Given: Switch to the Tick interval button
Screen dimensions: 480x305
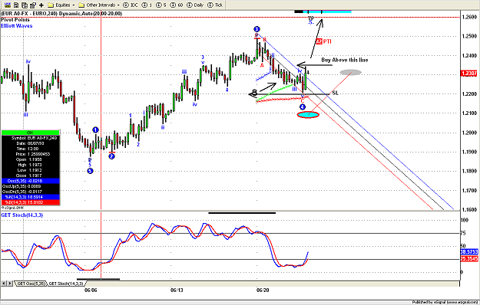Looking at the screenshot, I should tap(215, 5).
